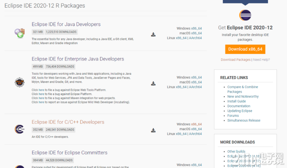Viewport: 287px width, 168px height.
Task: Click the Need Help? link
Action: (261, 60)
